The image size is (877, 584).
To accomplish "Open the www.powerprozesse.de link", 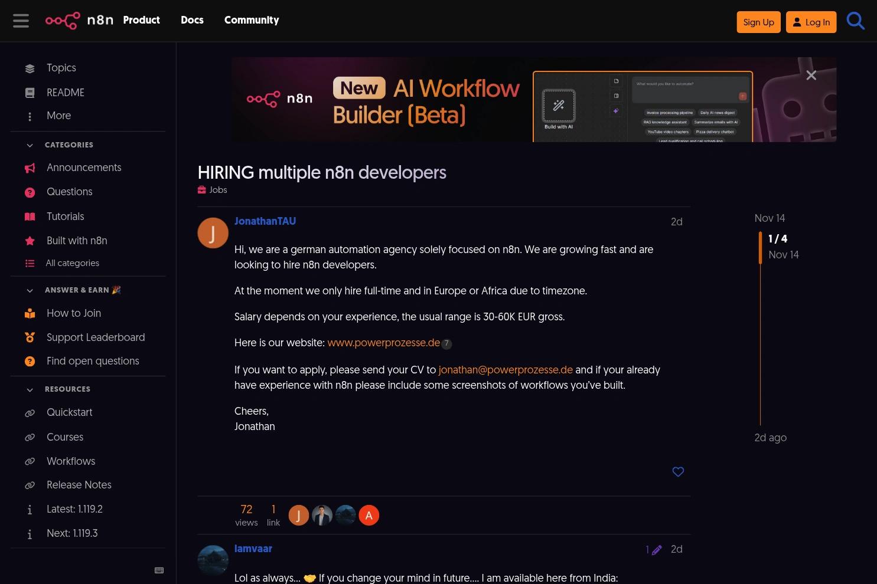I will [x=384, y=343].
